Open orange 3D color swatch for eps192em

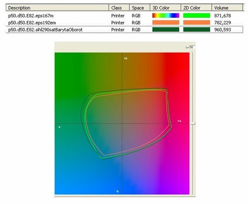click(x=166, y=22)
